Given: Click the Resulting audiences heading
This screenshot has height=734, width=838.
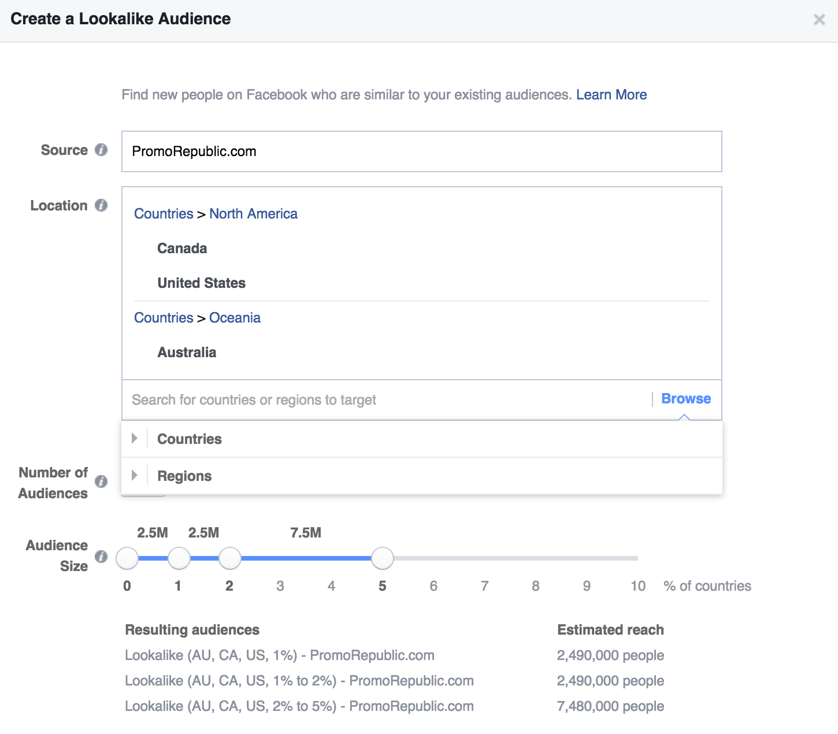Looking at the screenshot, I should coord(192,630).
